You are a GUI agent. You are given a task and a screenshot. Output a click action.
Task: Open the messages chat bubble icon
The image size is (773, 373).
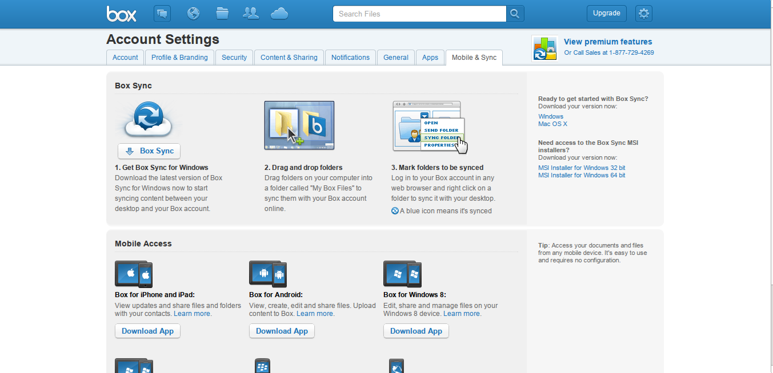[162, 14]
